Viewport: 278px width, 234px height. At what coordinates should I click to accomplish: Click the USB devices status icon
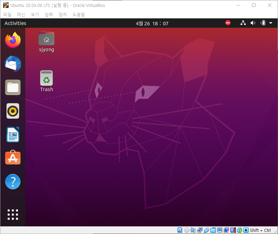point(206,230)
